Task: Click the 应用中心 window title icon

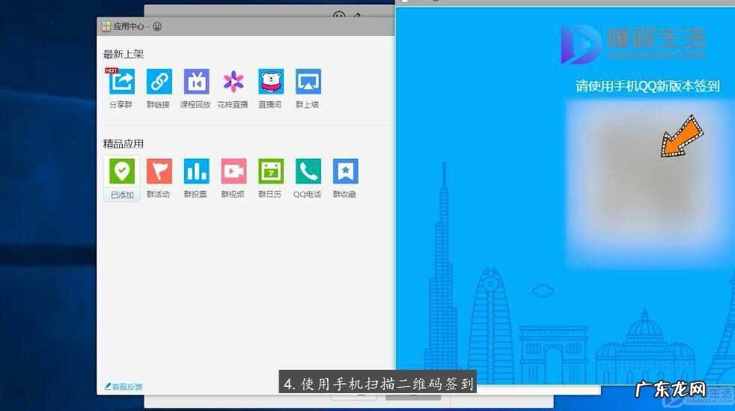Action: pos(106,27)
